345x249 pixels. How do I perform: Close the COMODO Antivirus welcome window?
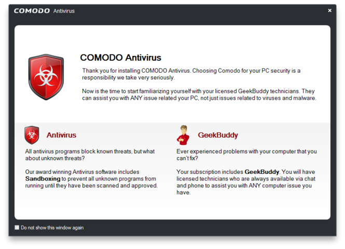pos(329,10)
